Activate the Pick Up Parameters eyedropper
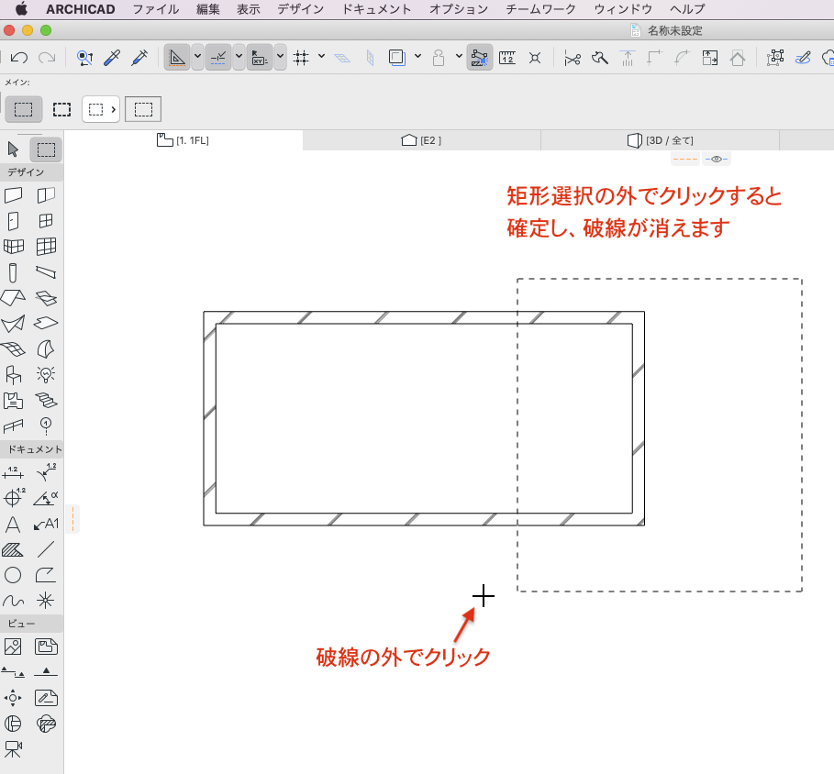The height and width of the screenshot is (774, 834). pyautogui.click(x=112, y=58)
